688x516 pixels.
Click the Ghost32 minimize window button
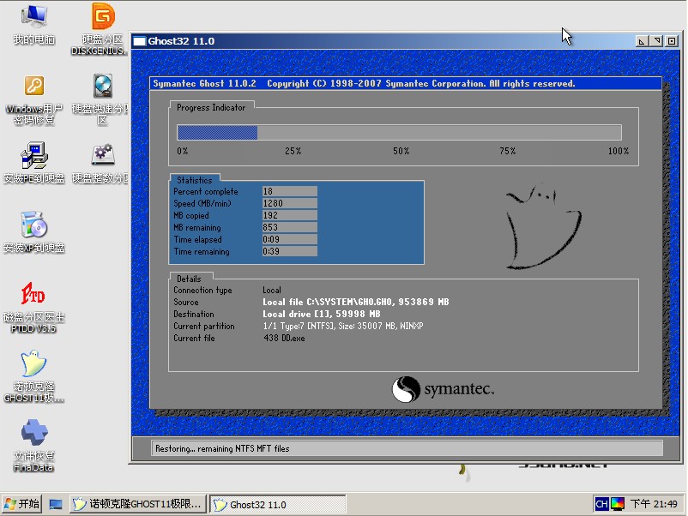pyautogui.click(x=642, y=41)
